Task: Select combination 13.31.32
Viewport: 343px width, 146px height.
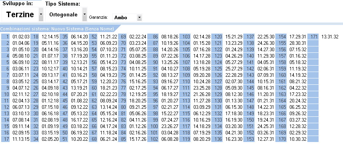Action: [x=330, y=37]
